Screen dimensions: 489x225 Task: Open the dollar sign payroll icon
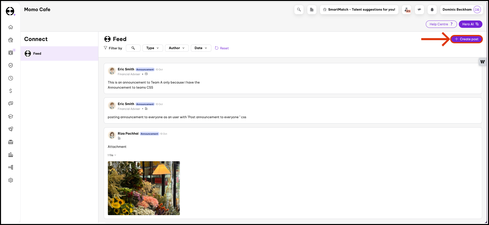pos(11,91)
